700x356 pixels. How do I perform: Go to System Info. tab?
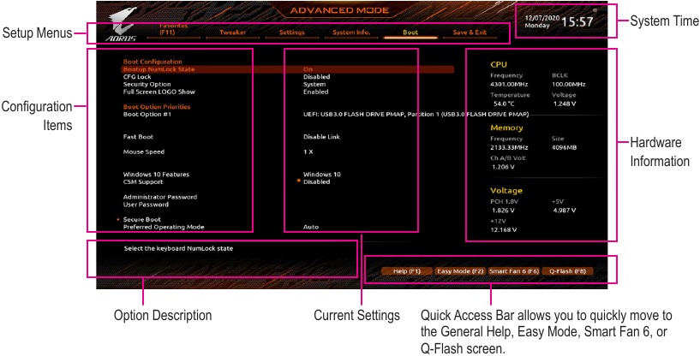tap(351, 33)
